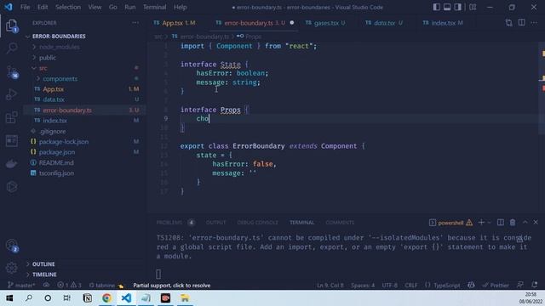
Task: Open editor more actions ellipsis
Action: point(534,23)
